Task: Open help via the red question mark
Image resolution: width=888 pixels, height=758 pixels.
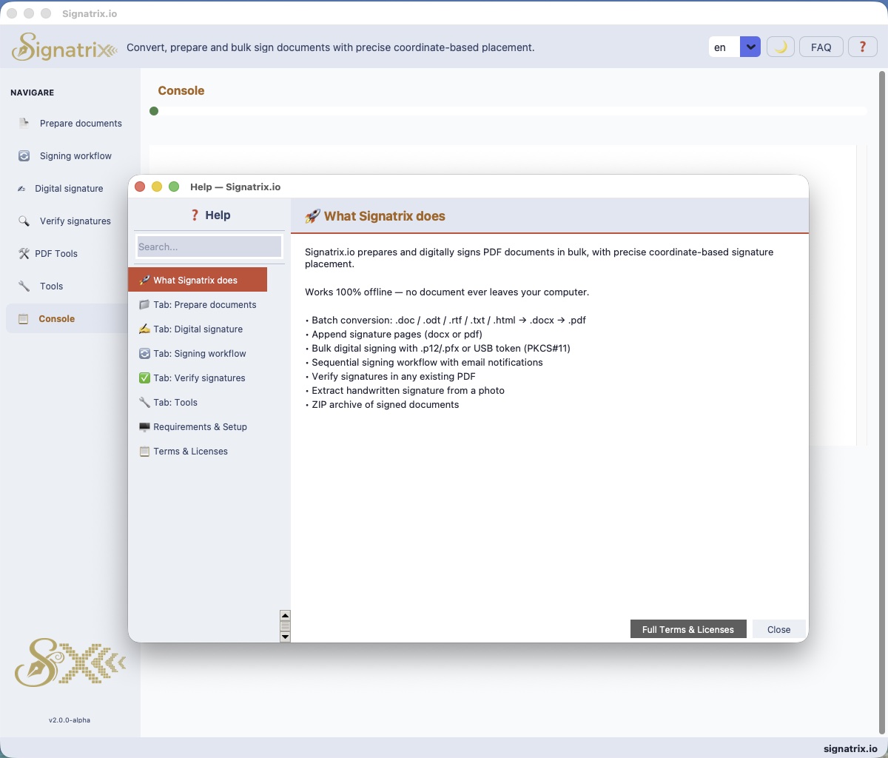Action: 862,47
